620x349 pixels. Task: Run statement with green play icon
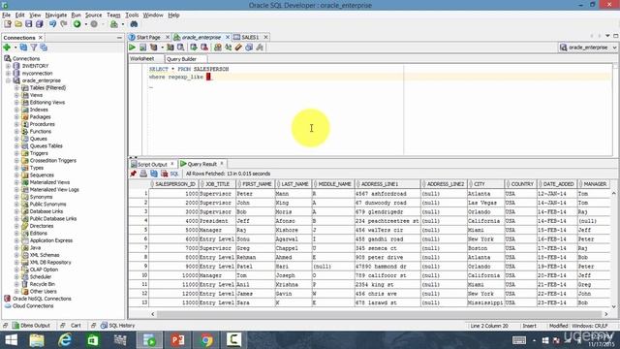[132, 48]
